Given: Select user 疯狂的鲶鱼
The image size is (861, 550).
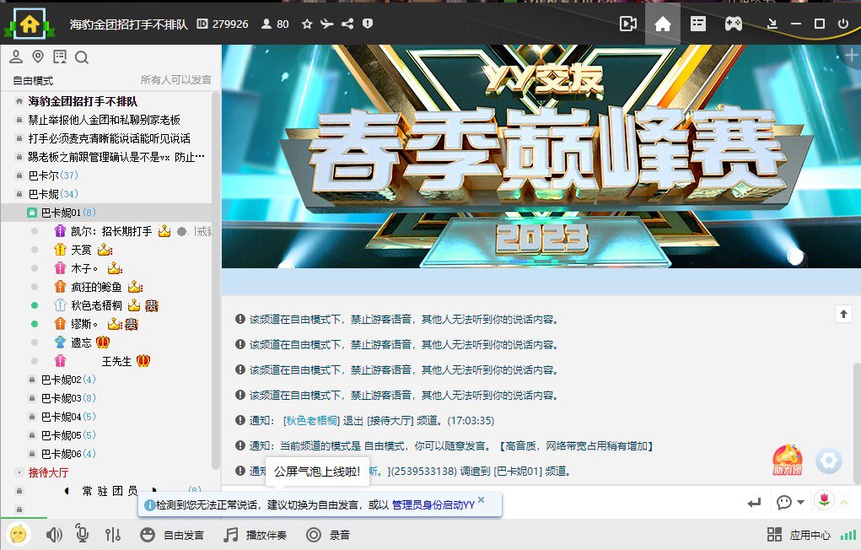Looking at the screenshot, I should pos(96,288).
